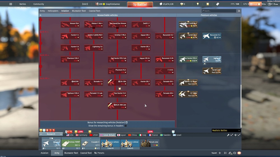Toggle Show the remaining bonus in headers
280x157 pixels.
pyautogui.click(x=125, y=126)
